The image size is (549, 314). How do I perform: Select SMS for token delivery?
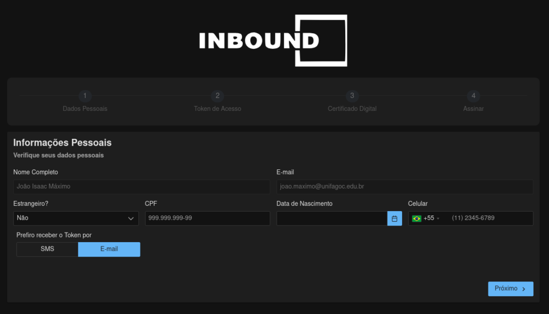47,249
